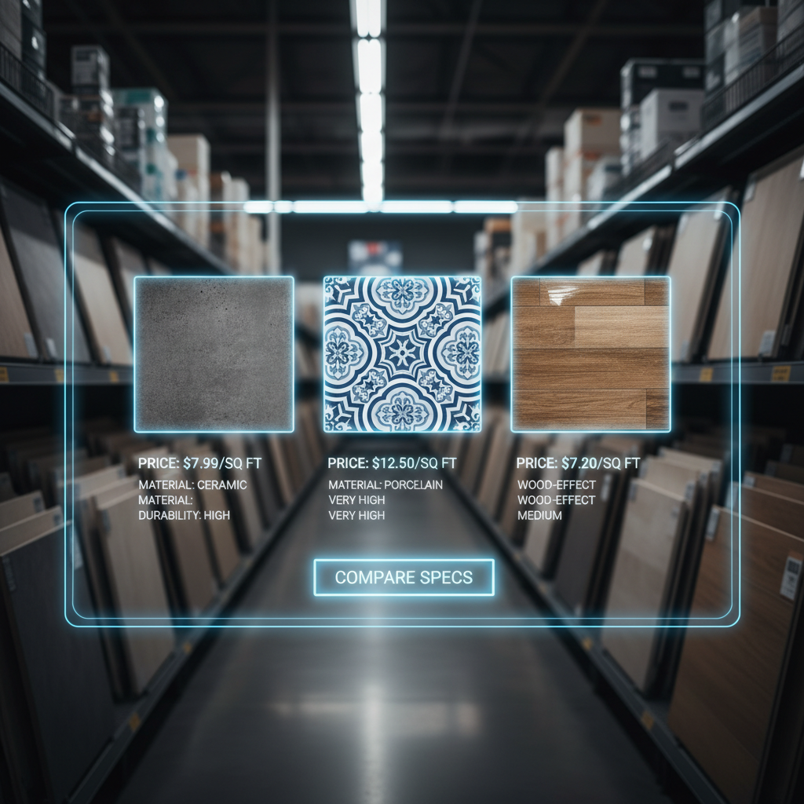The width and height of the screenshot is (804, 804).
Task: Click the $7.20/sq ft price label
Action: (x=578, y=463)
